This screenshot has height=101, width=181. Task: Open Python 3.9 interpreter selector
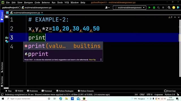[170, 95]
